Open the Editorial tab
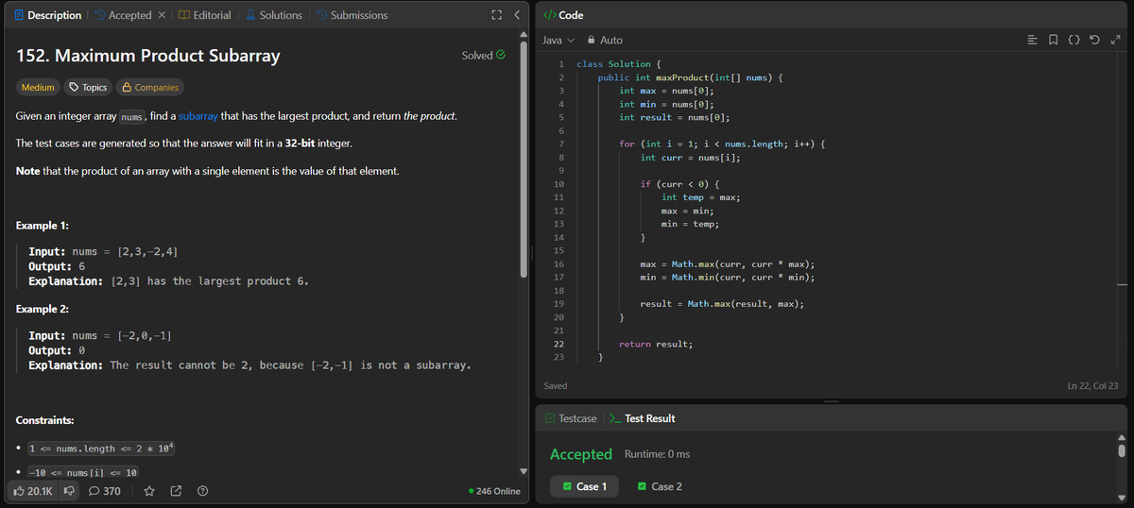Image resolution: width=1134 pixels, height=508 pixels. [205, 15]
